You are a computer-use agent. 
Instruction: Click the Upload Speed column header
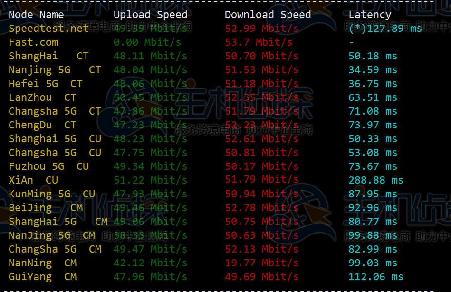click(151, 14)
